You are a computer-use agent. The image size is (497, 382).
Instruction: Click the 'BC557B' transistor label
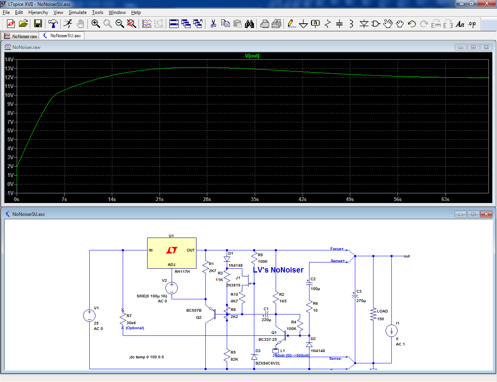pos(194,311)
